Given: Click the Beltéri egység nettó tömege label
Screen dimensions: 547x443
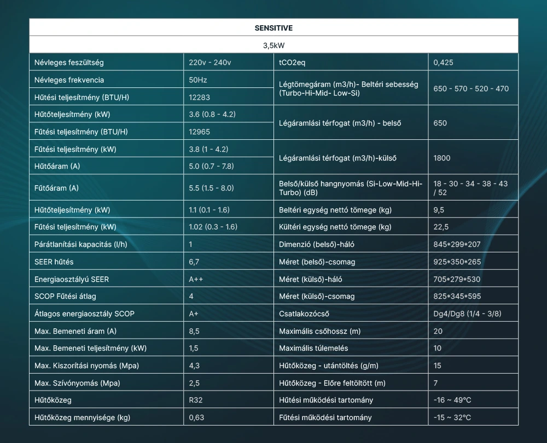Looking at the screenshot, I should (x=335, y=210).
